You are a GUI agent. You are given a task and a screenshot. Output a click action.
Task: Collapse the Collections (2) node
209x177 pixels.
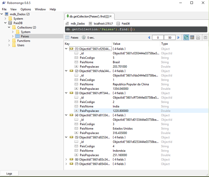[9, 27]
